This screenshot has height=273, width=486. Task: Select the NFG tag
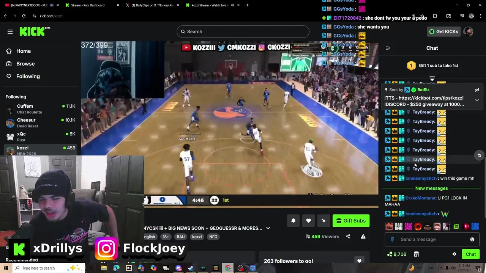click(x=213, y=237)
